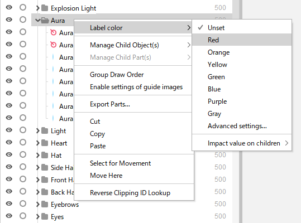
Task: Hide the Explosion Light group via eye
Action: 9,7
